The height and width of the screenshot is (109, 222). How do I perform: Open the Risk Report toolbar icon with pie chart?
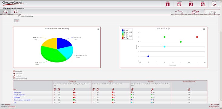(5, 12)
